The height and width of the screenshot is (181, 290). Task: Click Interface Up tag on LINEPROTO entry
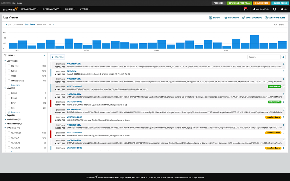click(x=274, y=87)
